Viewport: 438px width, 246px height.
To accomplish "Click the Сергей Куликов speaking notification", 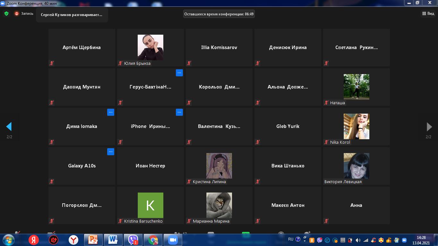I will pos(72,15).
